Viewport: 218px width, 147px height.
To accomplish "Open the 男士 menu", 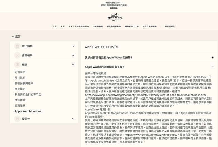I will [63, 26].
